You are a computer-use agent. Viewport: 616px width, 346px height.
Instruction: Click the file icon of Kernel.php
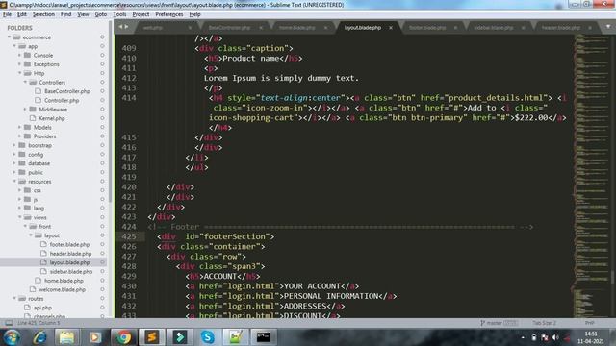(33, 118)
